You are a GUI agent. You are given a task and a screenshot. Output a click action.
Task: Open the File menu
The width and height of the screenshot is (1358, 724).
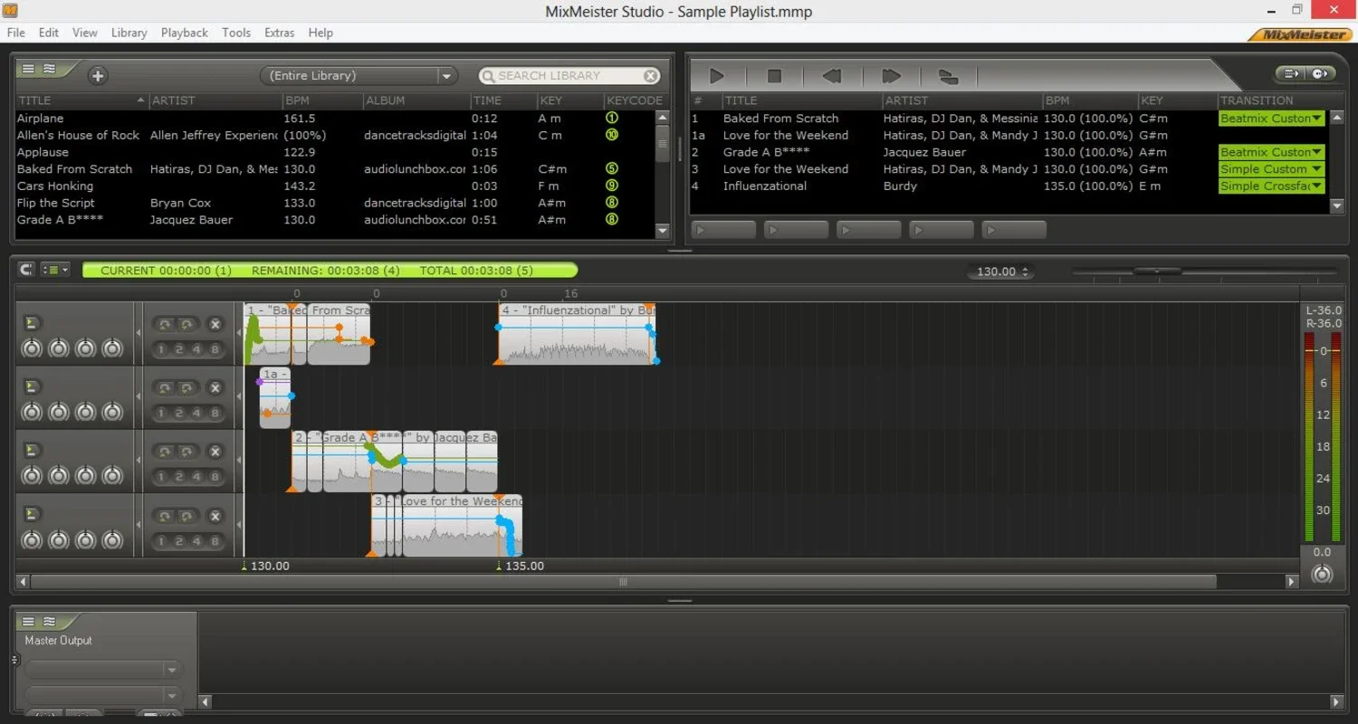(16, 33)
